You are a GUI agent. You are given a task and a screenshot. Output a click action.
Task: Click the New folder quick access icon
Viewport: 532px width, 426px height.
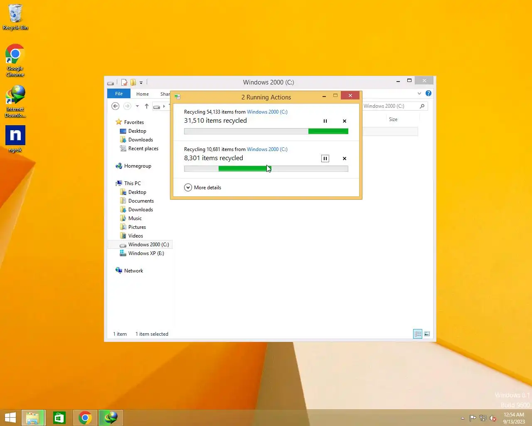[x=133, y=82]
